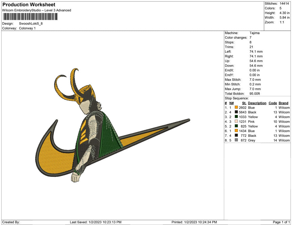
Task: Click 'Wilcom EmbroideryStudio – Level 3 Advanced' text
Action: [x=37, y=10]
